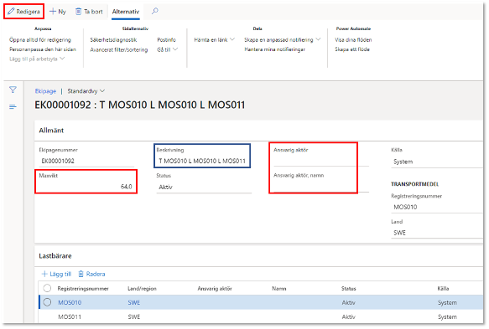Select the MOS010 row radio button
The width and height of the screenshot is (489, 329).
coord(47,302)
